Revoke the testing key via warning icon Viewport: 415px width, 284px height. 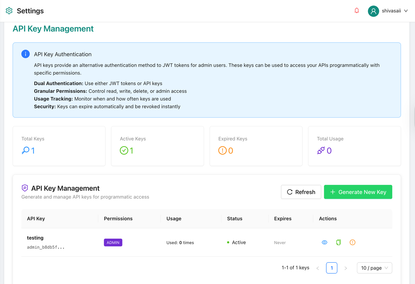(352, 242)
